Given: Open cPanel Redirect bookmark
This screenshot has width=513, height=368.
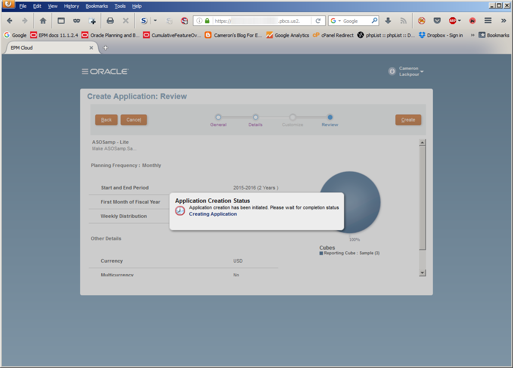Looking at the screenshot, I should (x=333, y=35).
